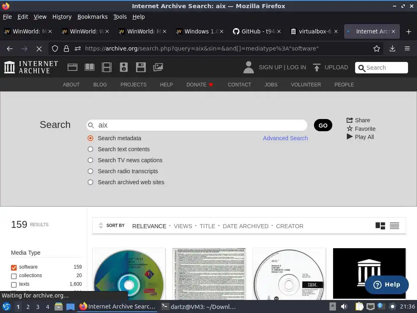
Task: Open Firefox downloads panel
Action: tap(392, 49)
